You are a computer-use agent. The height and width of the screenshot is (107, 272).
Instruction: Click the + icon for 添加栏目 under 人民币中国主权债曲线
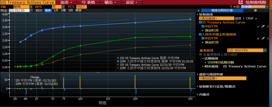pos(202,42)
